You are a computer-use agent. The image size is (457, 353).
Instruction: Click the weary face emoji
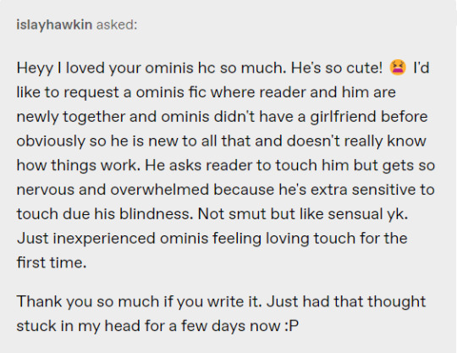(398, 68)
